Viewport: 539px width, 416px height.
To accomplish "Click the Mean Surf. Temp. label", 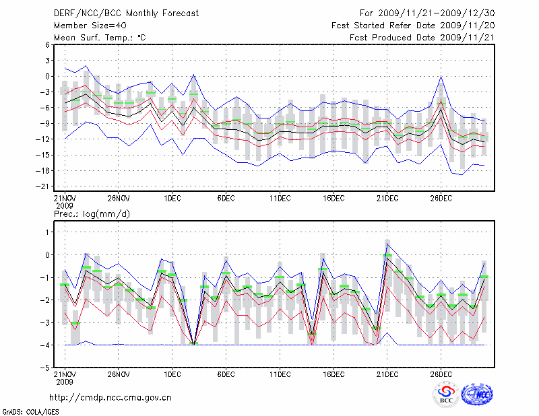I will (100, 38).
